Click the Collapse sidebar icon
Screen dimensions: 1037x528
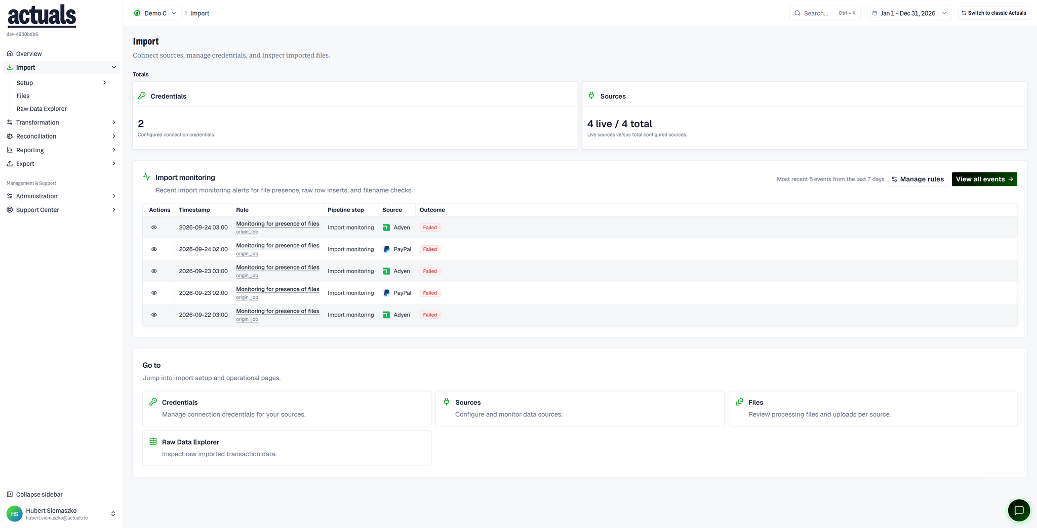pos(10,494)
